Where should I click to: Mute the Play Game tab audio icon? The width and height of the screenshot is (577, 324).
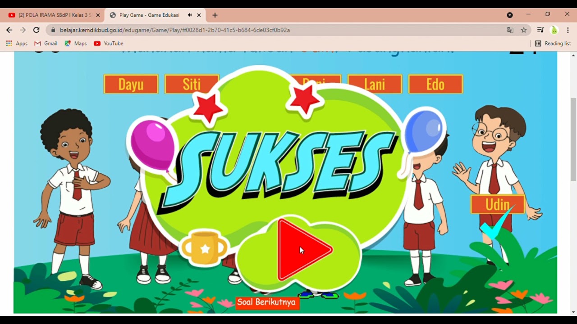pyautogui.click(x=190, y=15)
